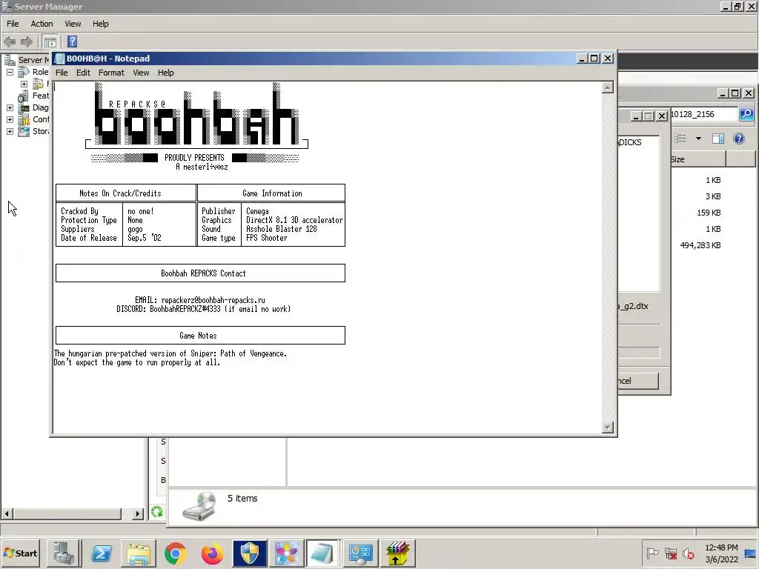The image size is (759, 569).
Task: Open WinRAR from the taskbar
Action: 397,553
